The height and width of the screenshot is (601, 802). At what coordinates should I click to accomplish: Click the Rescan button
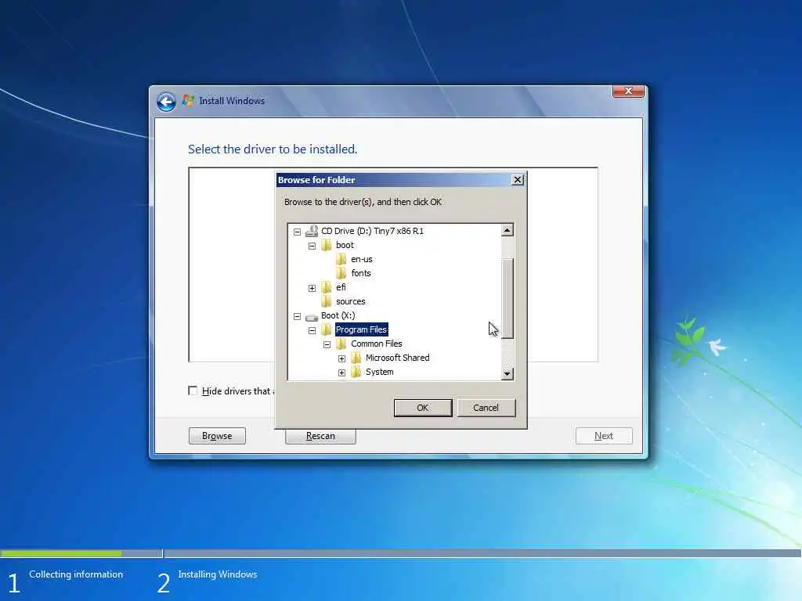[x=320, y=437]
